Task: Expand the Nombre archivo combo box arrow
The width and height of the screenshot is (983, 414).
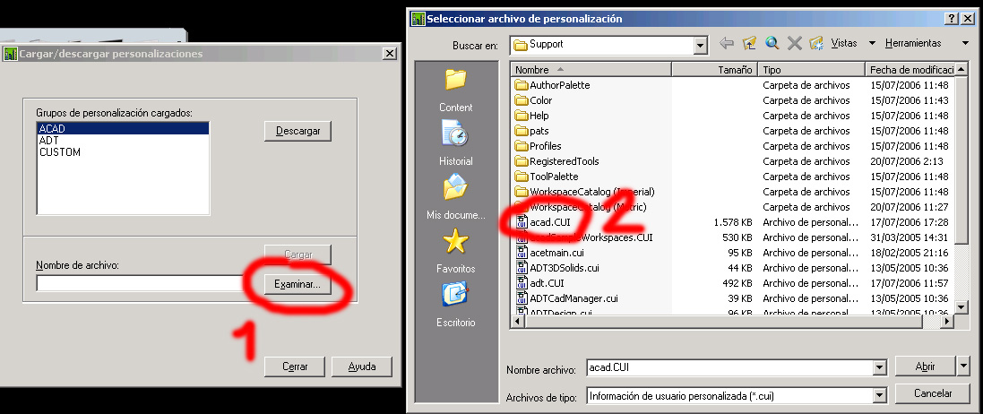Action: [x=880, y=367]
